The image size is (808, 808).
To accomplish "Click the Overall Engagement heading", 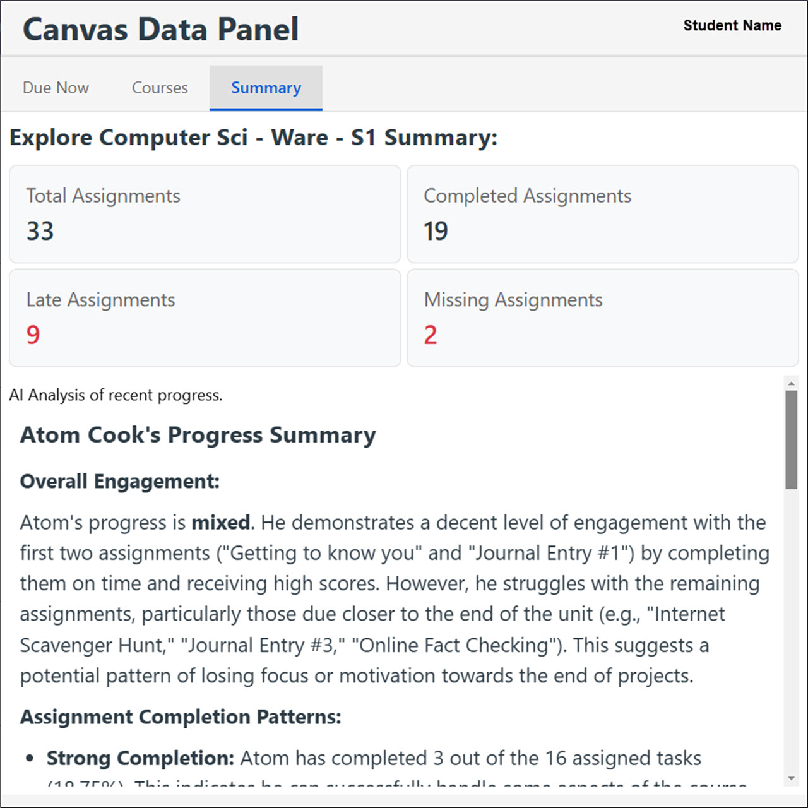I will 119,482.
